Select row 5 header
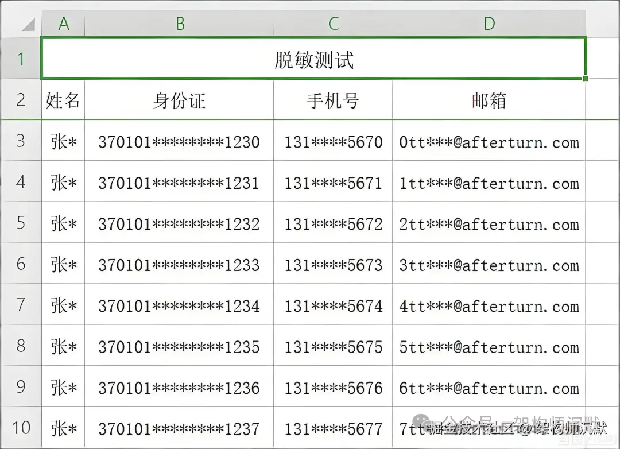The image size is (620, 449). tap(21, 222)
